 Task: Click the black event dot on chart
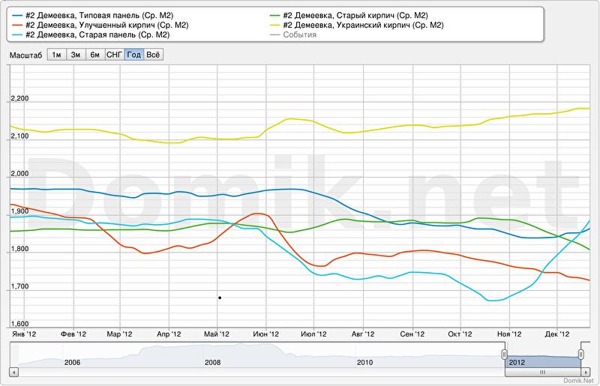click(220, 298)
